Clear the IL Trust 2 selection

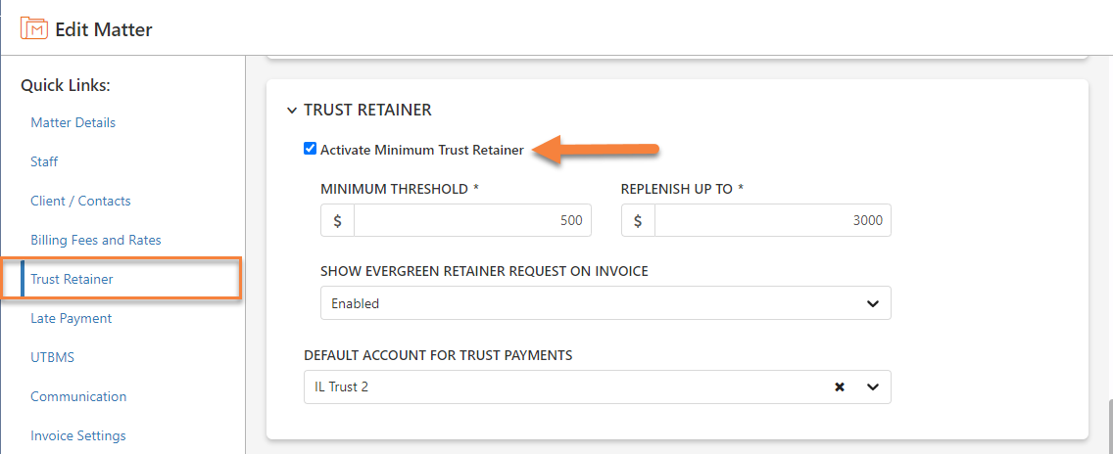[x=840, y=386]
